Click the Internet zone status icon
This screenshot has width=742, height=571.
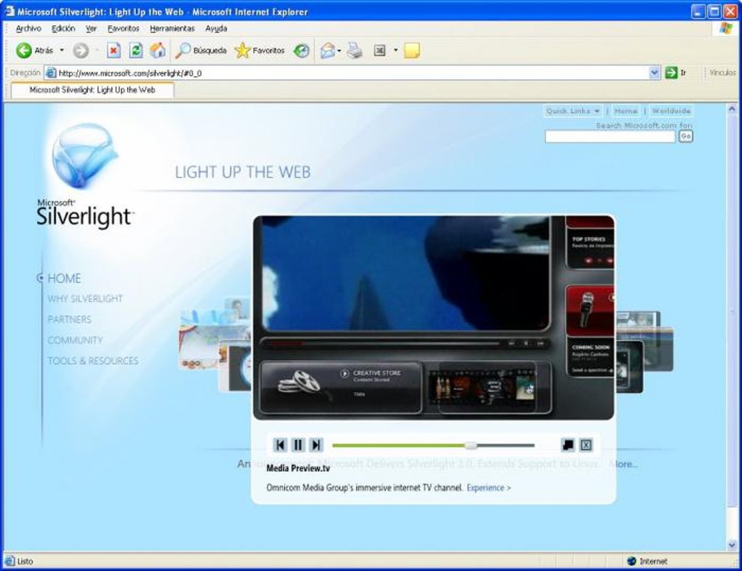click(x=631, y=561)
